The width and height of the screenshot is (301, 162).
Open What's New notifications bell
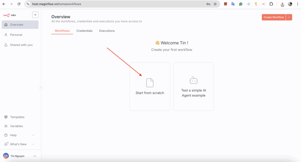coord(6,144)
